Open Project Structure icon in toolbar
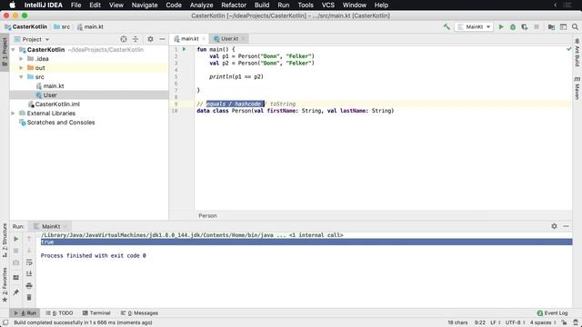This screenshot has width=582, height=327. pos(552,26)
